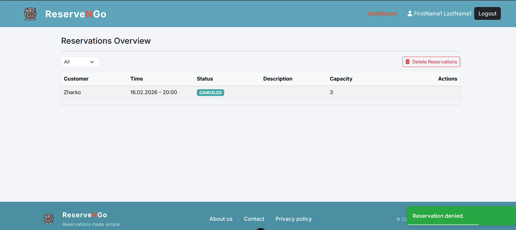Click the Time column header
This screenshot has width=516, height=230.
[137, 79]
